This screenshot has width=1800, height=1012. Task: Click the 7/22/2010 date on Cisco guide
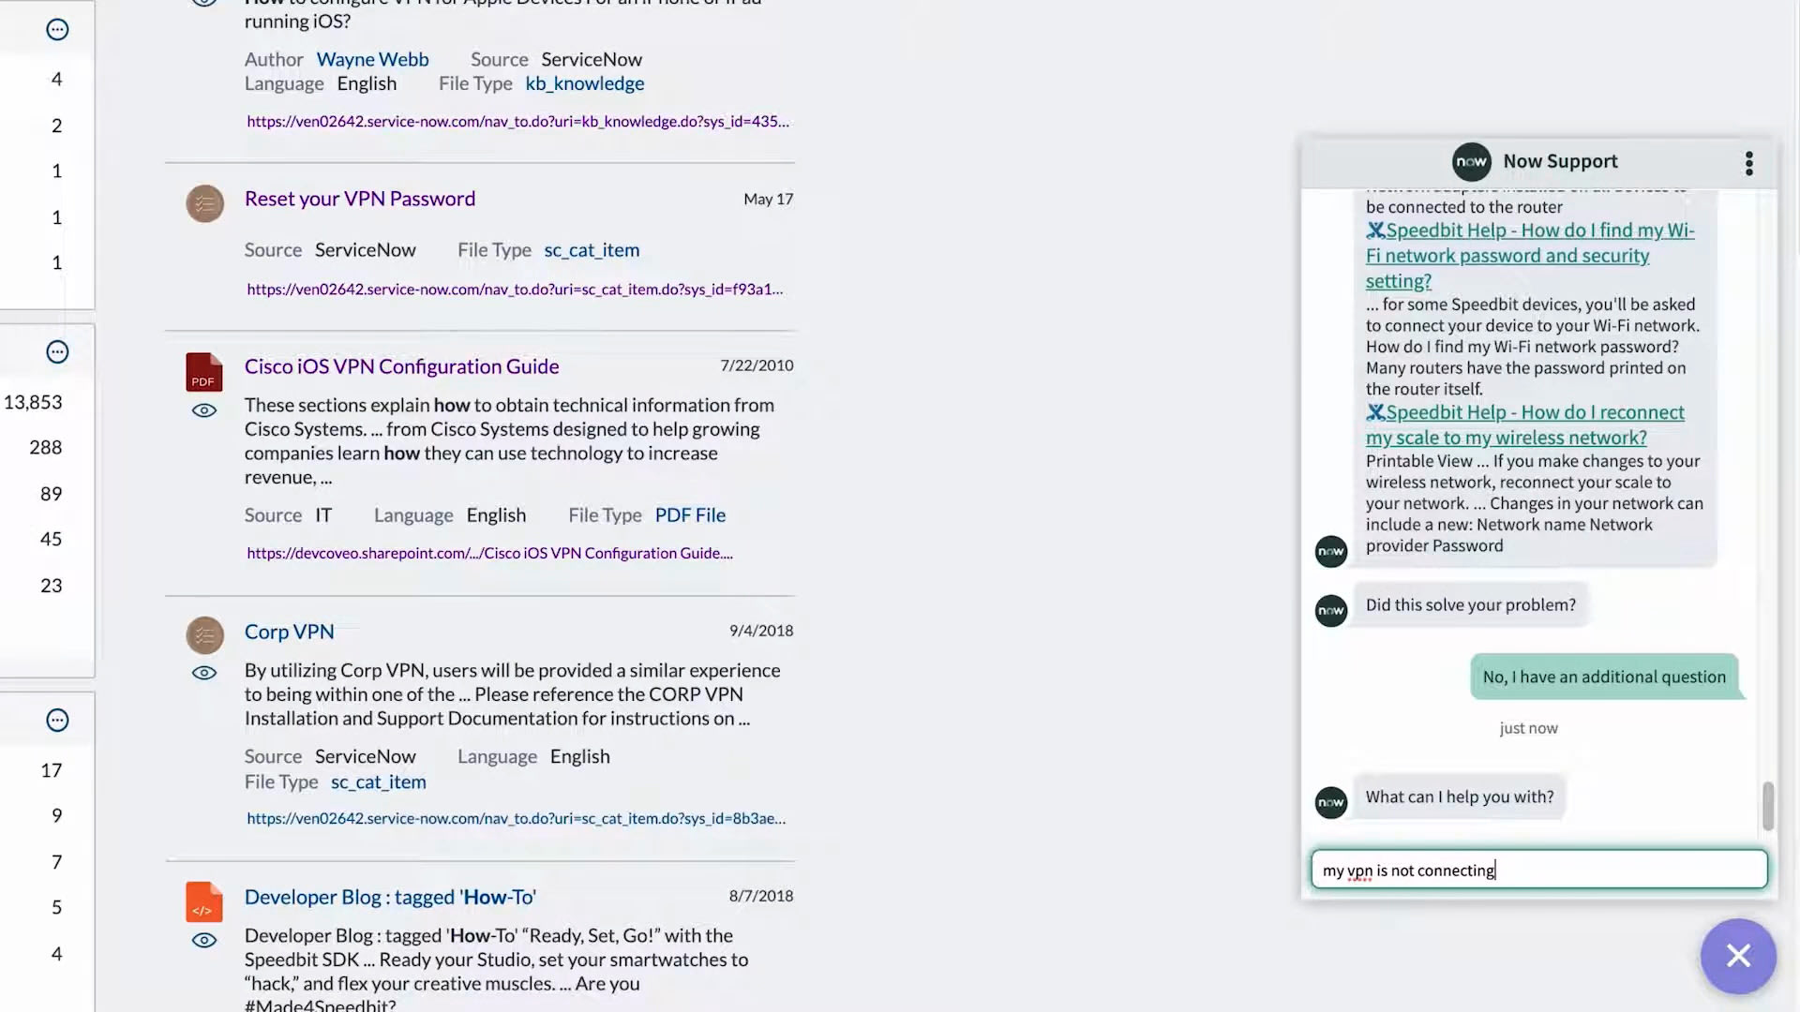pyautogui.click(x=757, y=365)
